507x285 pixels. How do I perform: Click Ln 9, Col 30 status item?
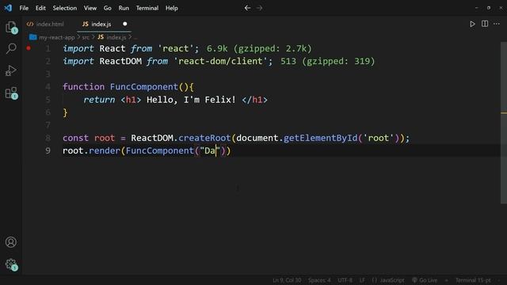pos(287,280)
